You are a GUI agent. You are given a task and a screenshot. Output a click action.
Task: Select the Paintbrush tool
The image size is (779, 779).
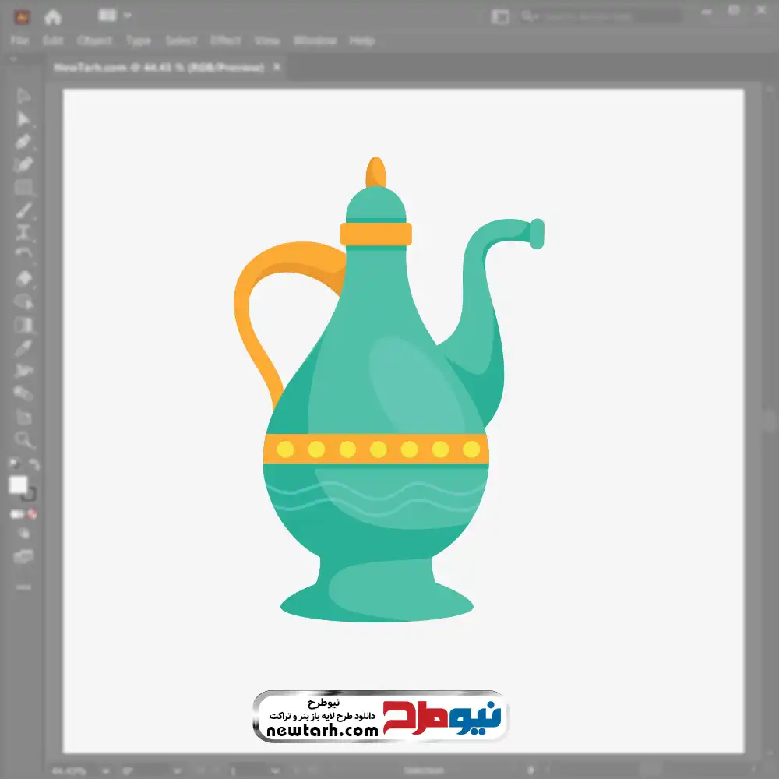[24, 210]
